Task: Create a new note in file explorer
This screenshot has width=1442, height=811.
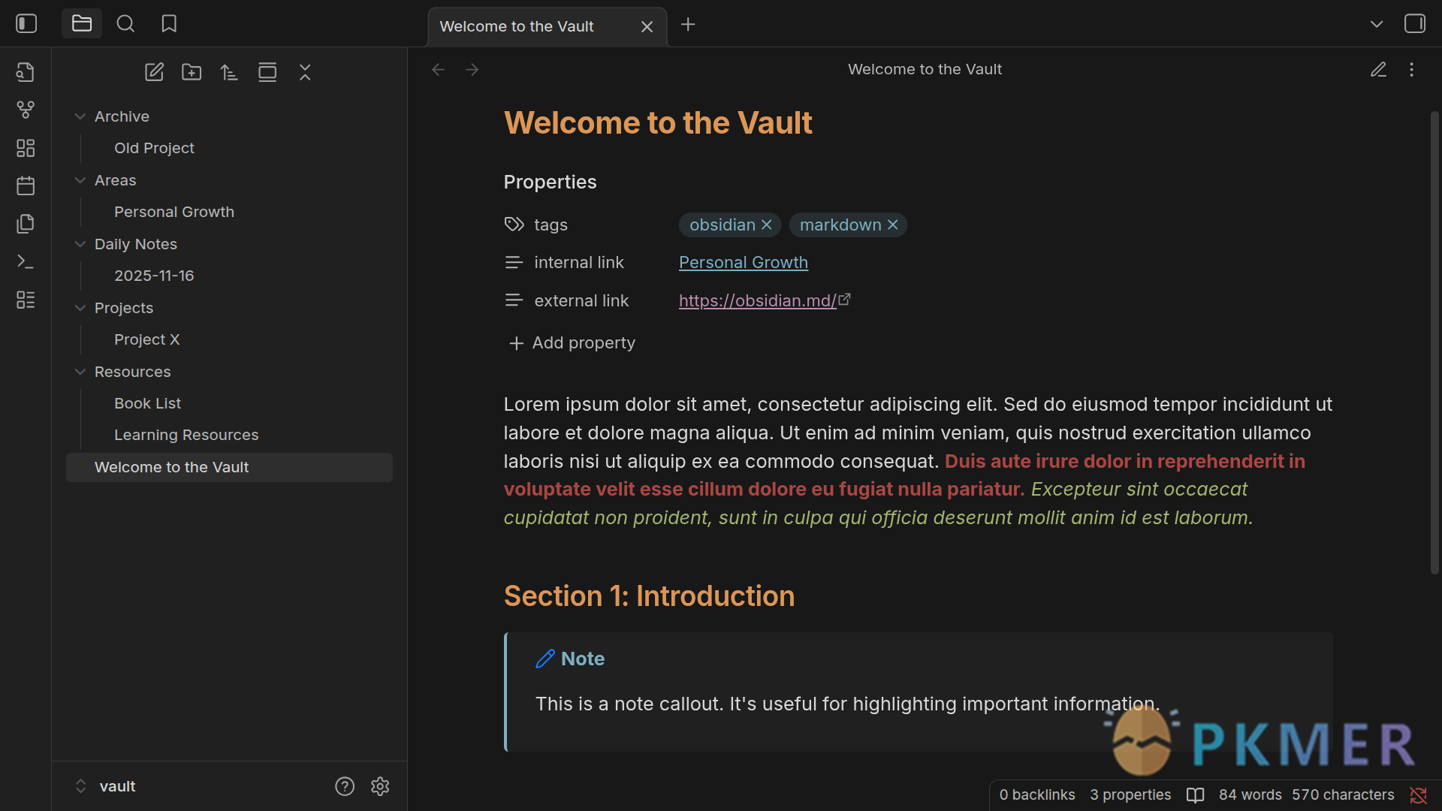Action: 154,72
